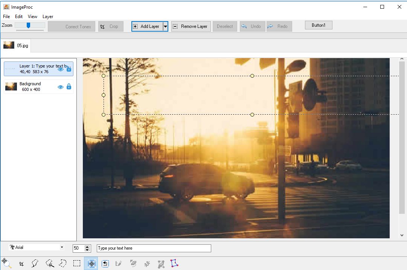Click the font size field showing 50
This screenshot has height=270, width=407.
(79, 248)
